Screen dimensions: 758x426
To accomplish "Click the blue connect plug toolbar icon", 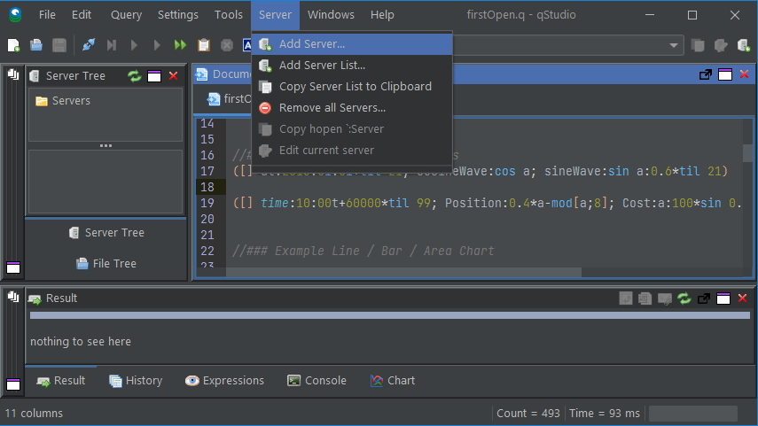I will pos(89,45).
